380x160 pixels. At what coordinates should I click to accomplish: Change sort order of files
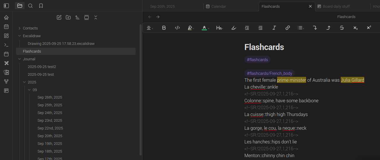[77, 17]
